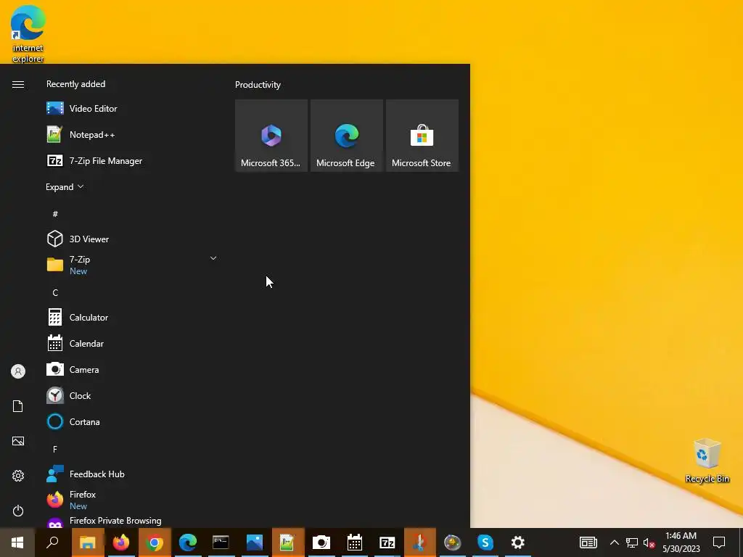Open Photos app on the taskbar
Viewport: 743px width, 557px height.
[x=255, y=542]
